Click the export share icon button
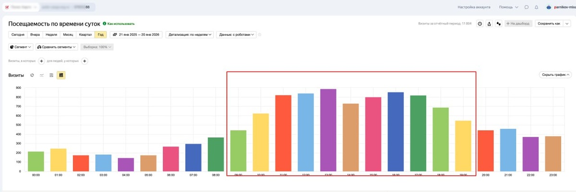The width and height of the screenshot is (576, 192). (x=489, y=24)
